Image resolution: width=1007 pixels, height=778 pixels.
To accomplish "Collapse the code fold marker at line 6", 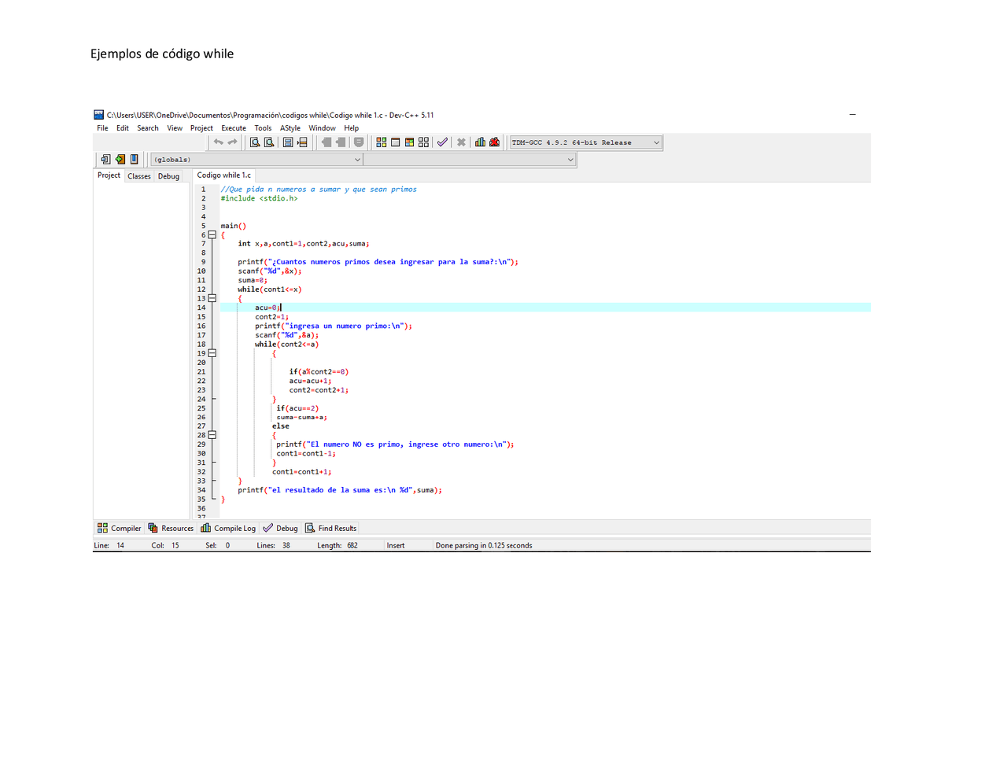I will [212, 234].
